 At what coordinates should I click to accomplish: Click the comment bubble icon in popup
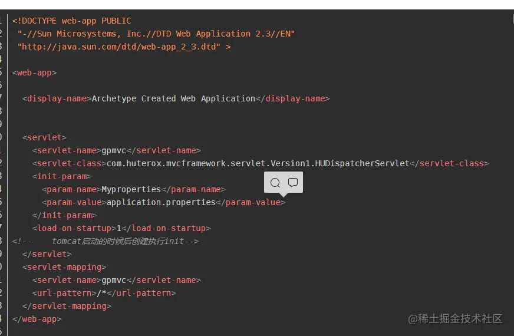coord(293,182)
